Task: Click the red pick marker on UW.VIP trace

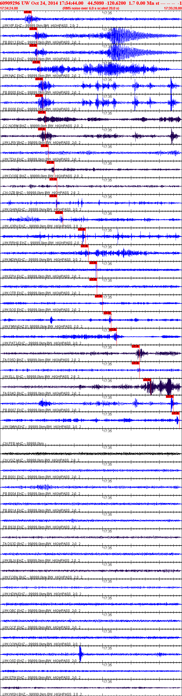Action: [28, 12]
